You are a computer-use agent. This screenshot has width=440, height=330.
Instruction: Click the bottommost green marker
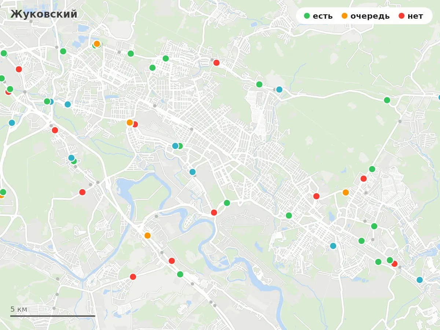point(180,274)
